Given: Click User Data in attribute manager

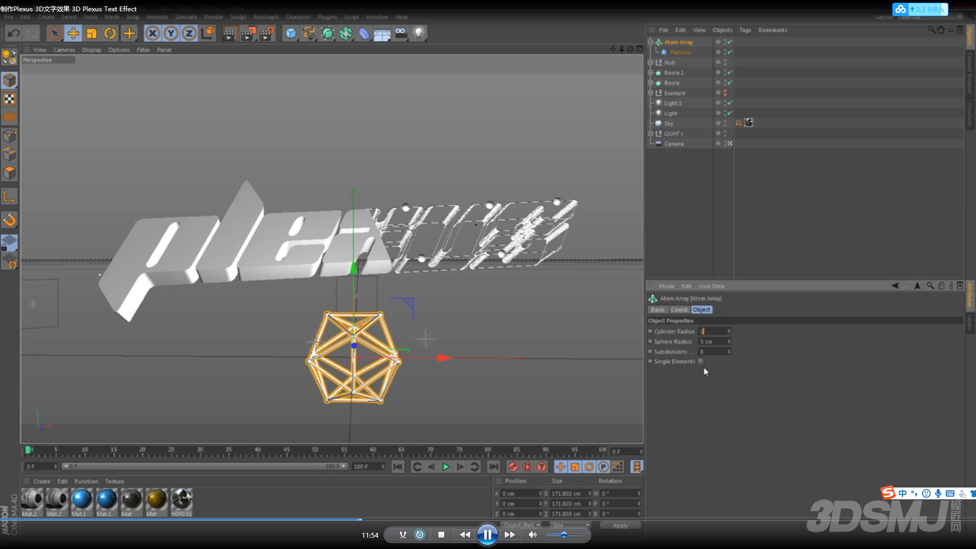Looking at the screenshot, I should pos(711,286).
